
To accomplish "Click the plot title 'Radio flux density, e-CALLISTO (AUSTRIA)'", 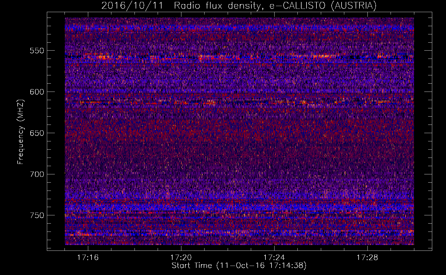I will pyautogui.click(x=275, y=6).
